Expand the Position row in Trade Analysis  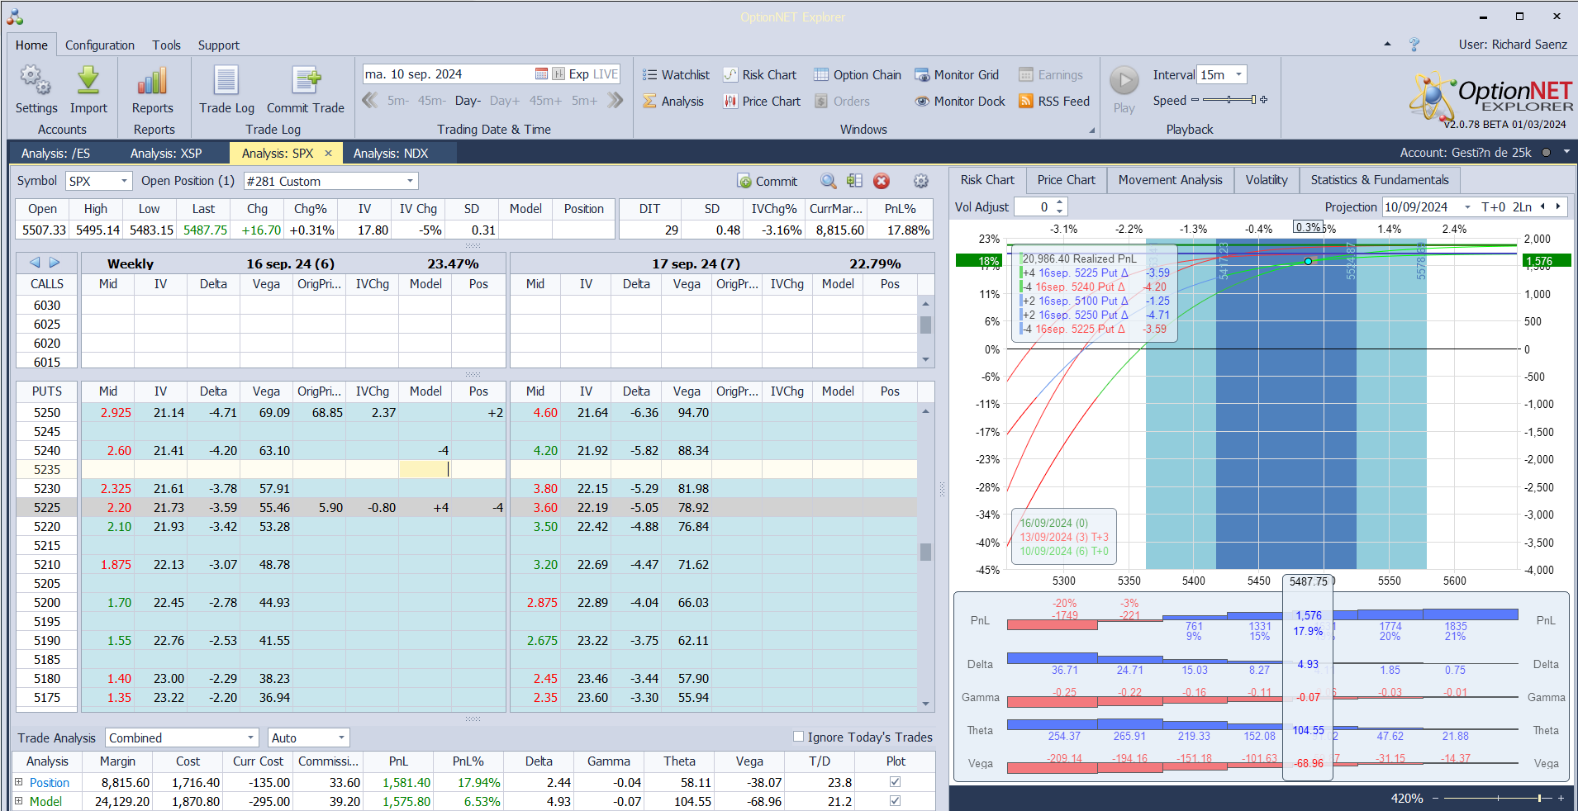[19, 782]
